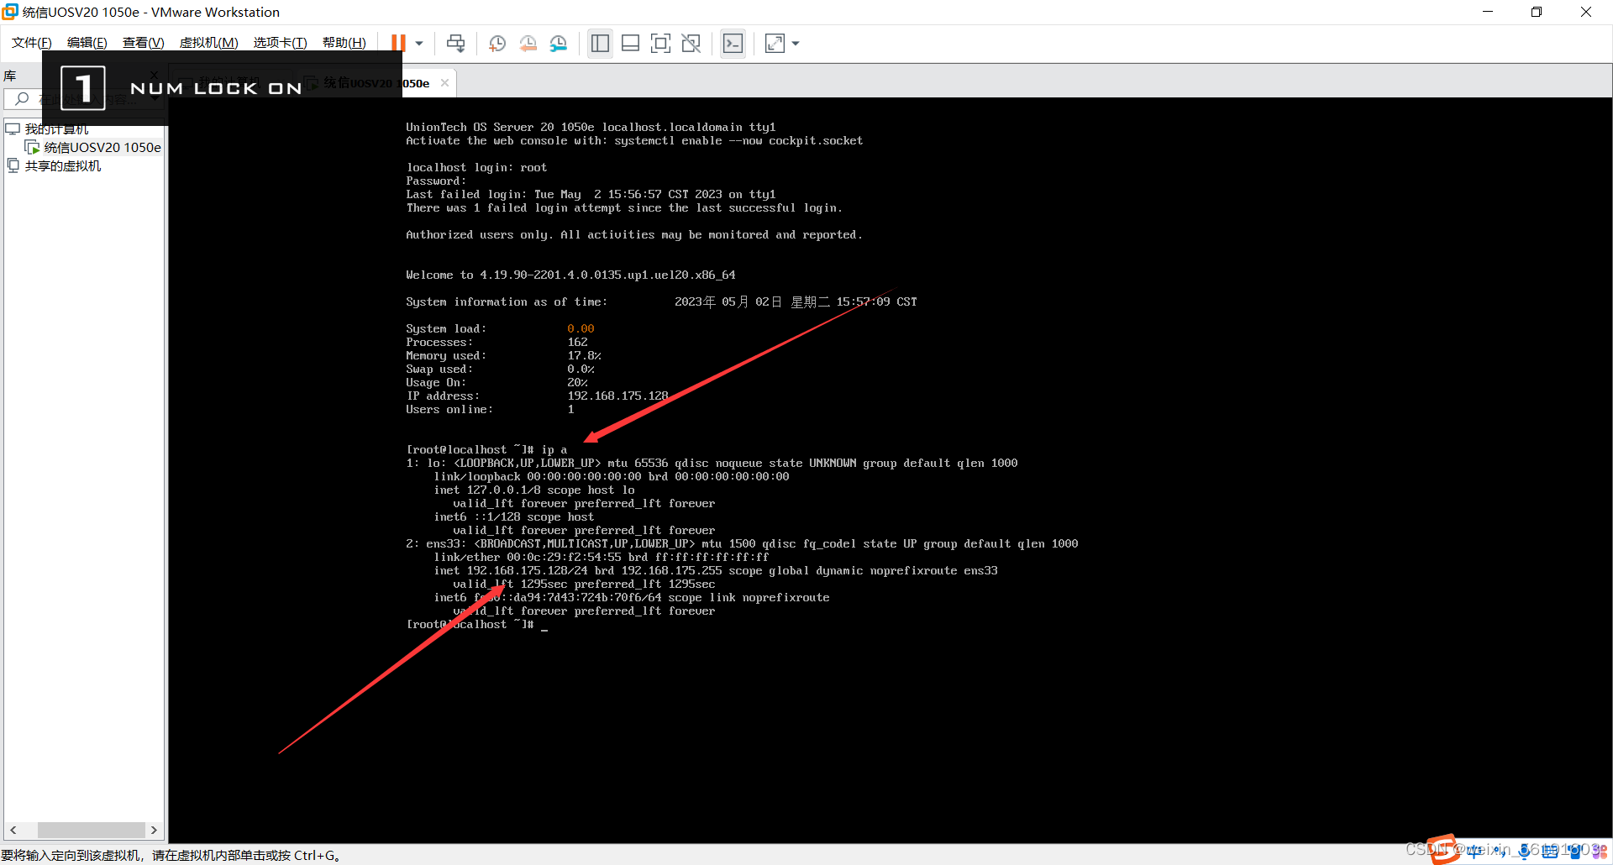This screenshot has width=1613, height=865.
Task: Toggle the thumbnail bar view
Action: click(x=630, y=43)
